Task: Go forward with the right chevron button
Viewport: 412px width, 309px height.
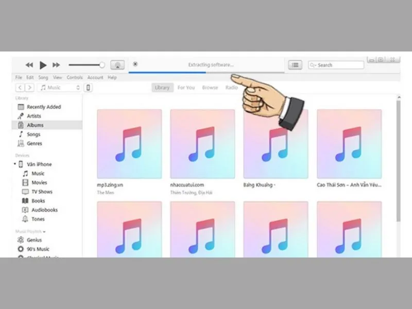Action: pos(30,88)
